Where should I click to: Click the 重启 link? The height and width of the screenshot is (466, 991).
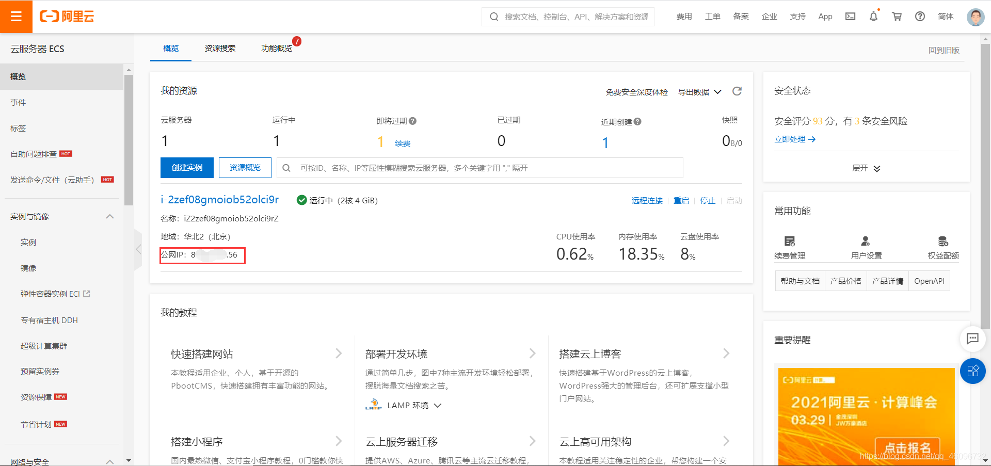681,200
